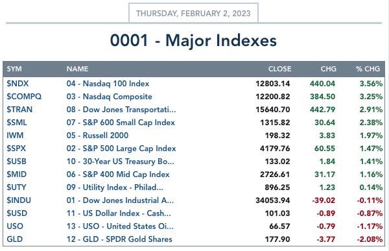Select the $SML symbol link
The width and height of the screenshot is (389, 251).
[17, 123]
